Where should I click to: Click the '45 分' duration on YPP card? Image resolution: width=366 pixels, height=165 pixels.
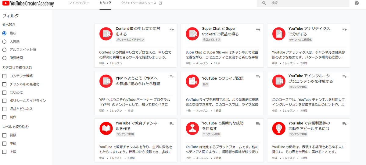pos(131,111)
